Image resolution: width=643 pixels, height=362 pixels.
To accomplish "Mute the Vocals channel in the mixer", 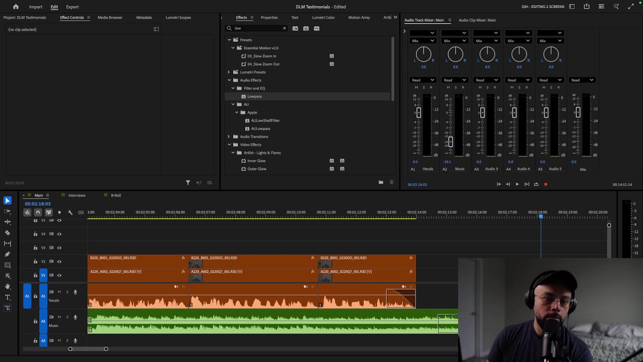I will click(x=416, y=87).
